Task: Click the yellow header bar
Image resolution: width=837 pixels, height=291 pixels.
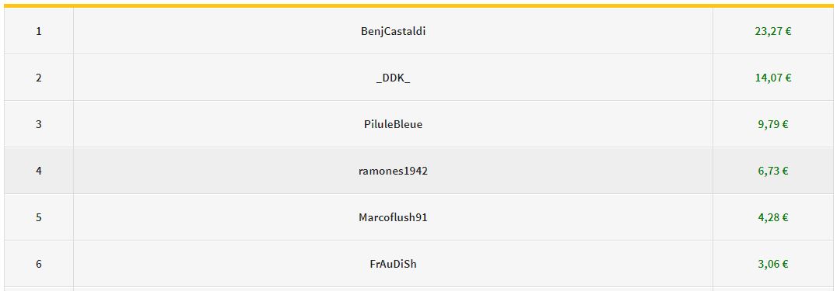Action: click(x=418, y=6)
